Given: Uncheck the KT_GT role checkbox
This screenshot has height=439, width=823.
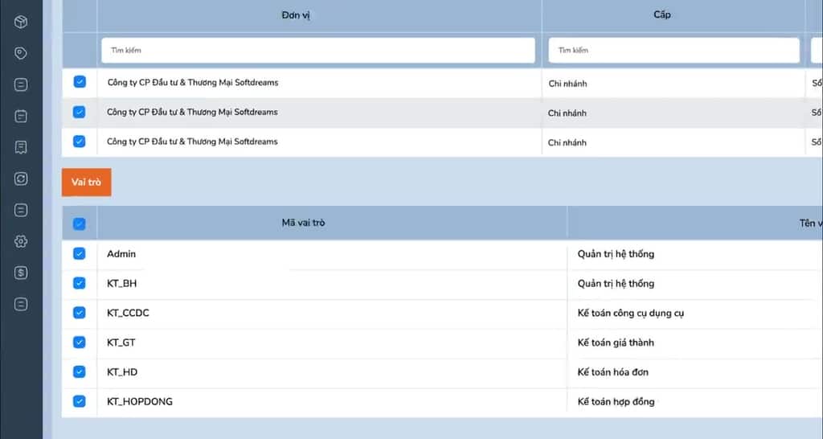Looking at the screenshot, I should [80, 343].
